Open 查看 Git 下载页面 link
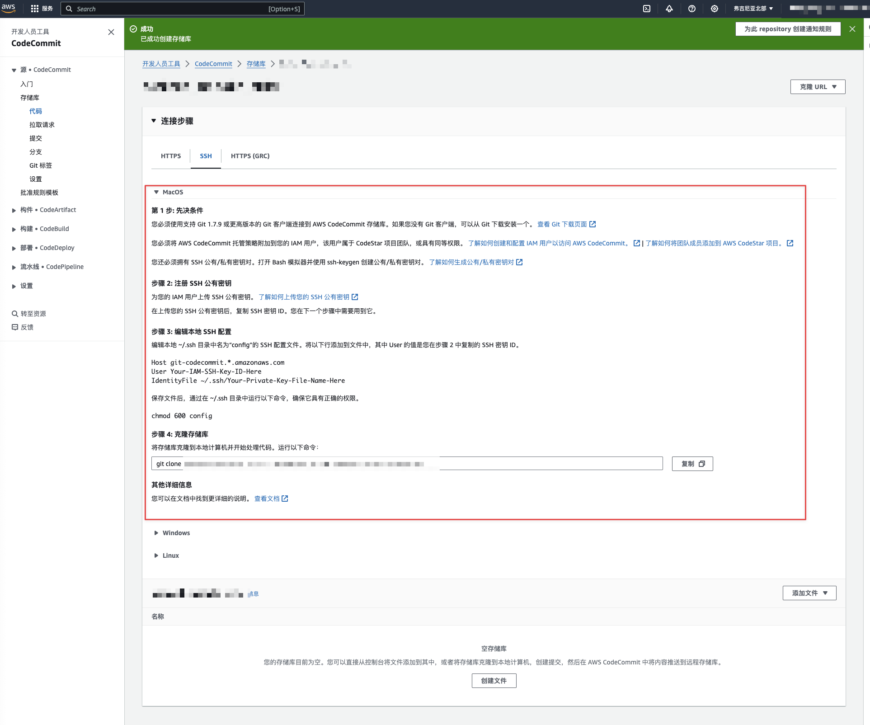This screenshot has height=725, width=870. (x=562, y=224)
